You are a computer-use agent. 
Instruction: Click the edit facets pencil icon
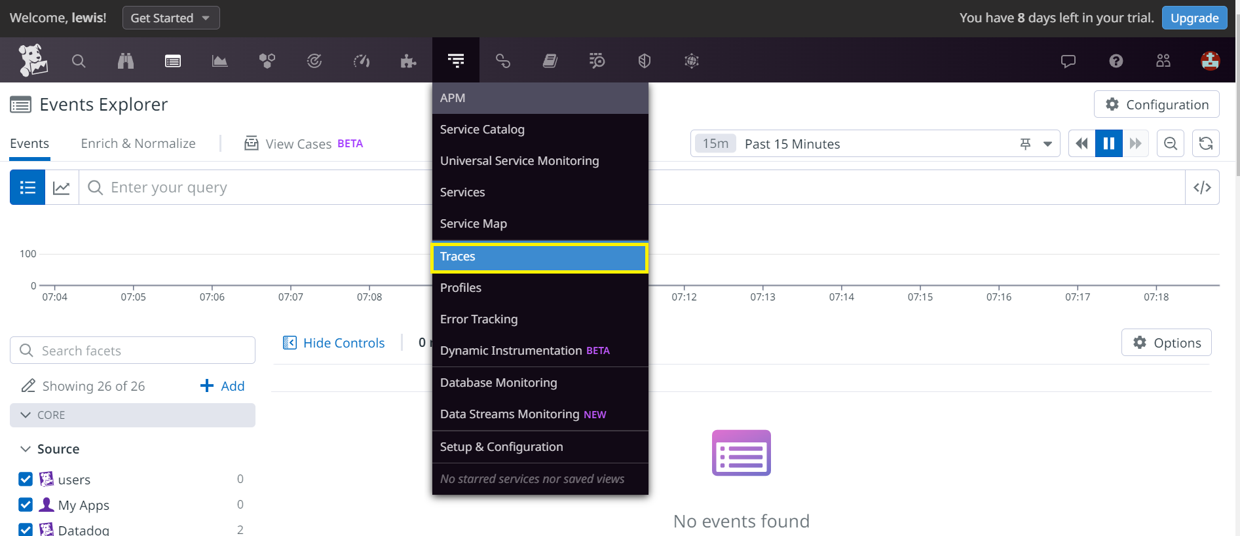(x=28, y=386)
